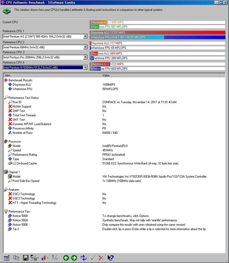Click the green Back arrow button

66,258
